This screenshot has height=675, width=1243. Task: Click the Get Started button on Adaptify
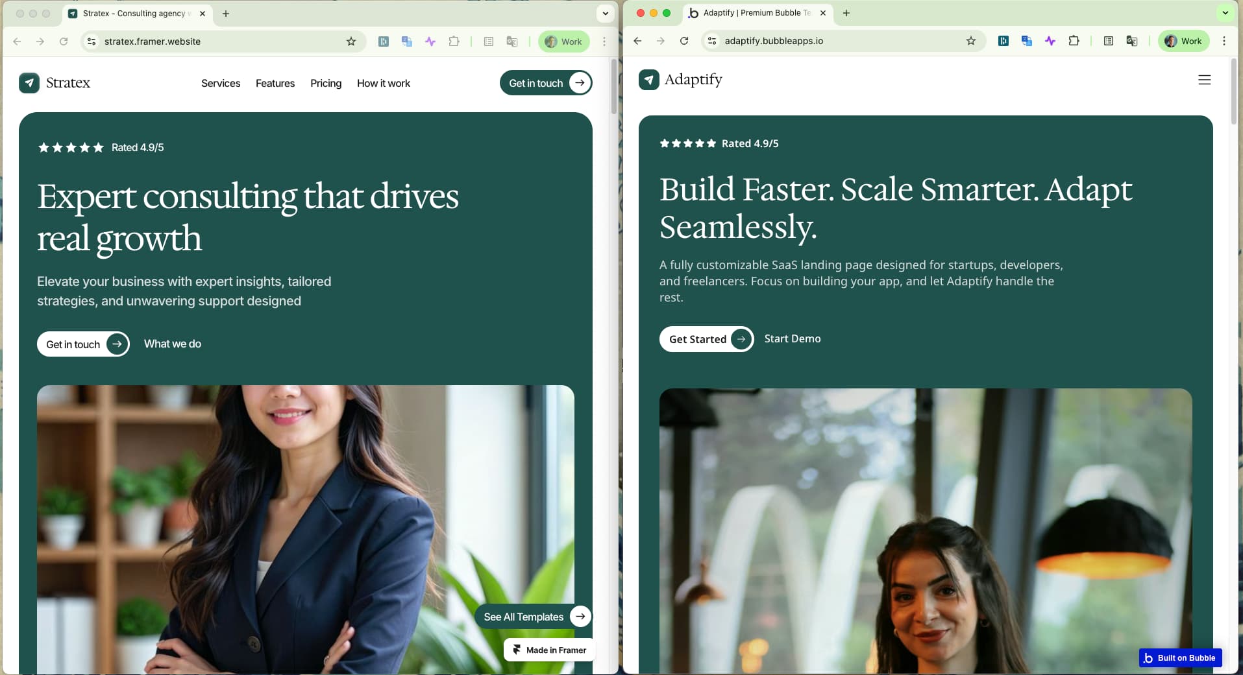[x=707, y=339]
